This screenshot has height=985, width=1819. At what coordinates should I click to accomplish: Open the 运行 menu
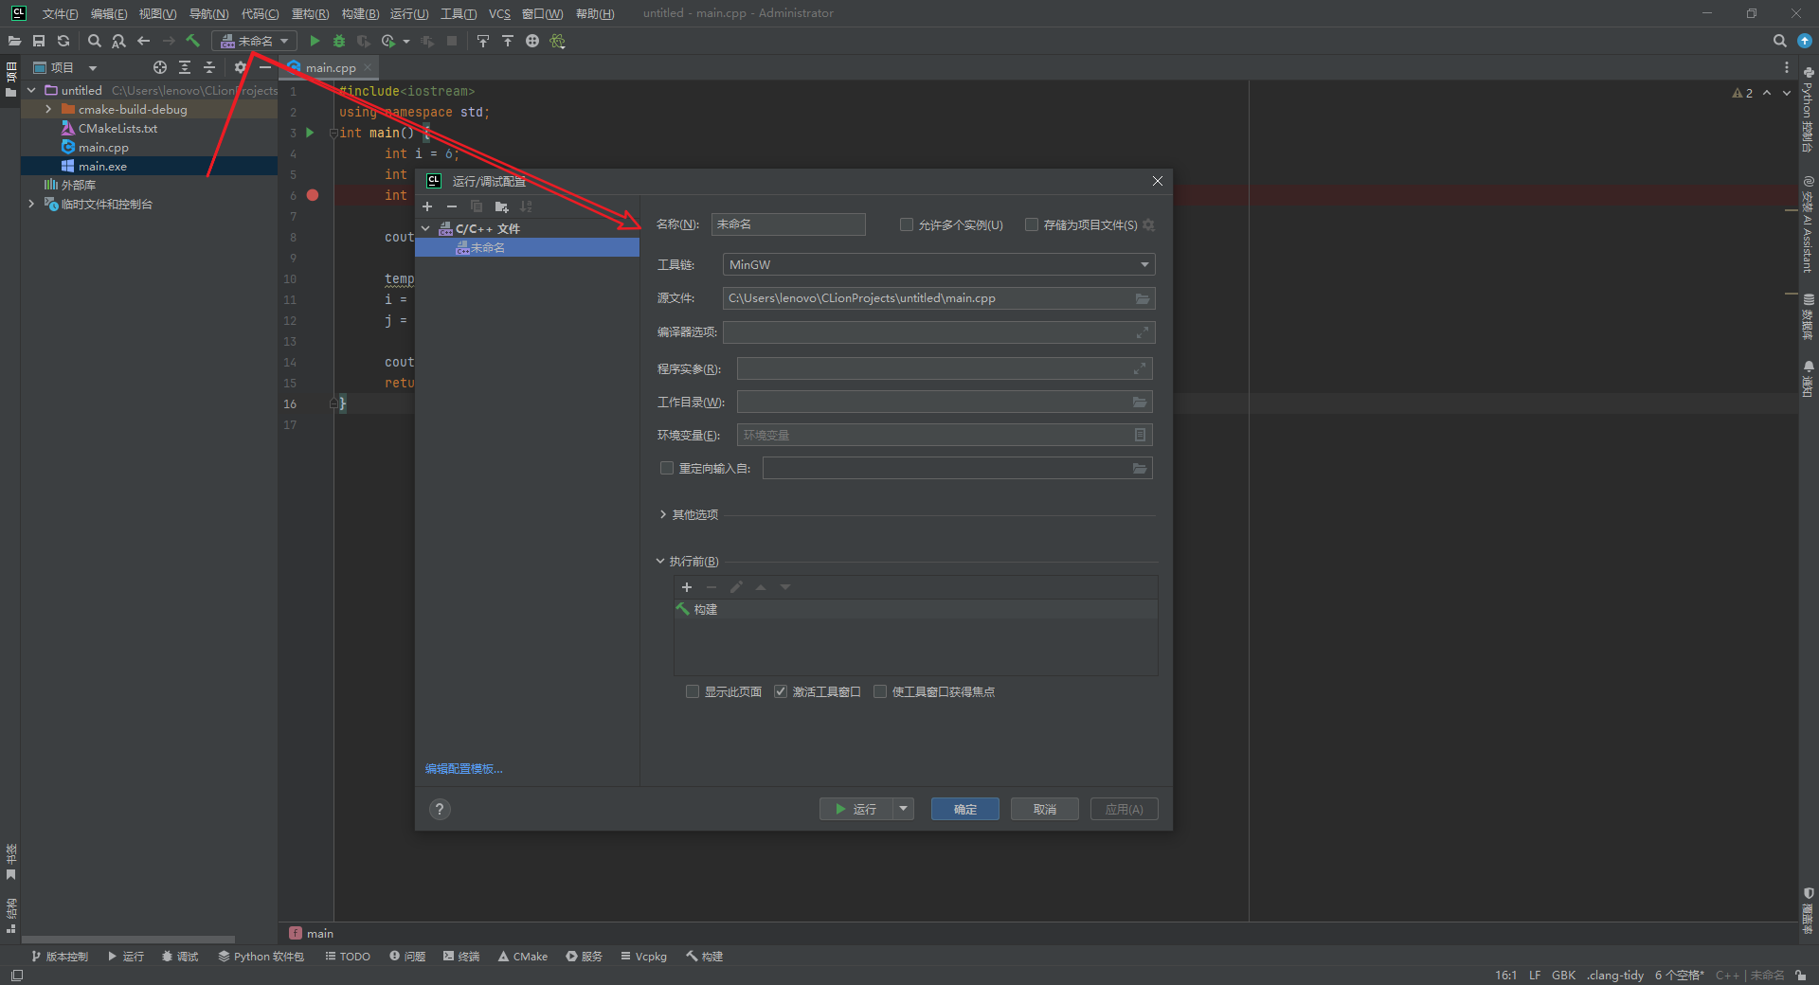point(409,13)
